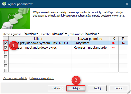The height and width of the screenshot is (94, 131).
Task: Open help with the Pomoc button
Action: point(119,88)
